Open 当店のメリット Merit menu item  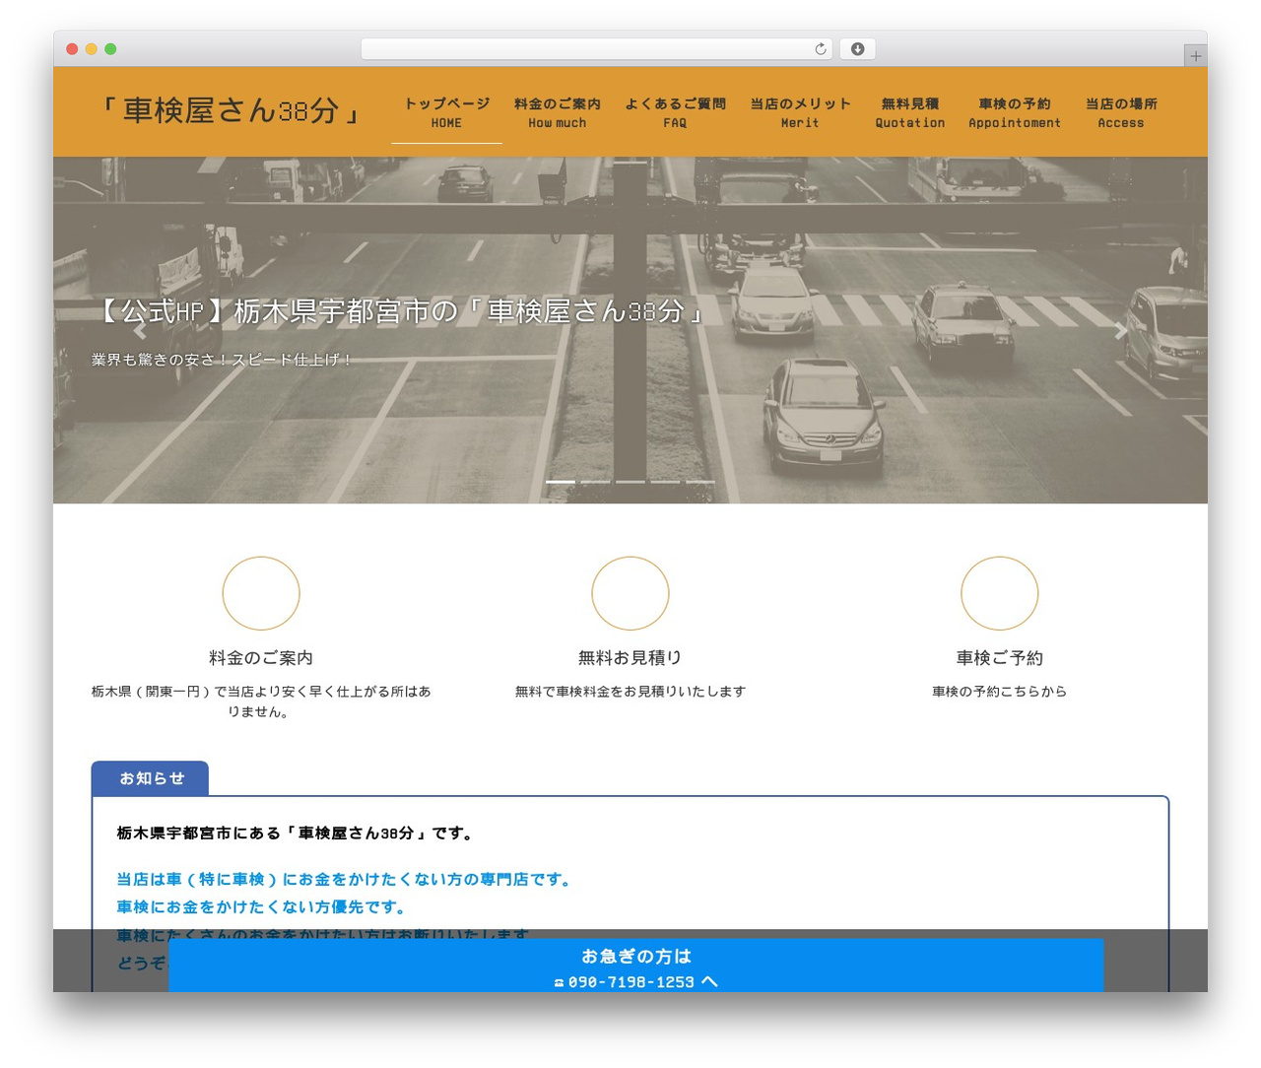pos(800,112)
